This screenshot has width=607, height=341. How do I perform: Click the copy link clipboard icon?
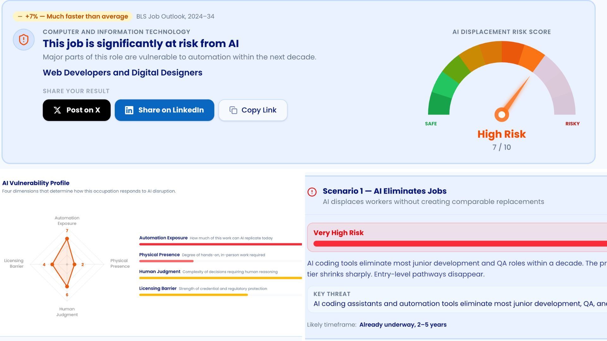click(x=233, y=110)
